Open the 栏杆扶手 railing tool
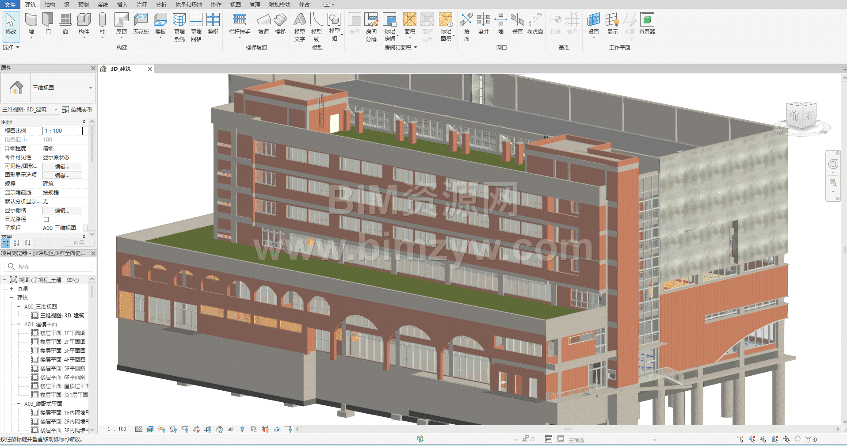 (239, 24)
